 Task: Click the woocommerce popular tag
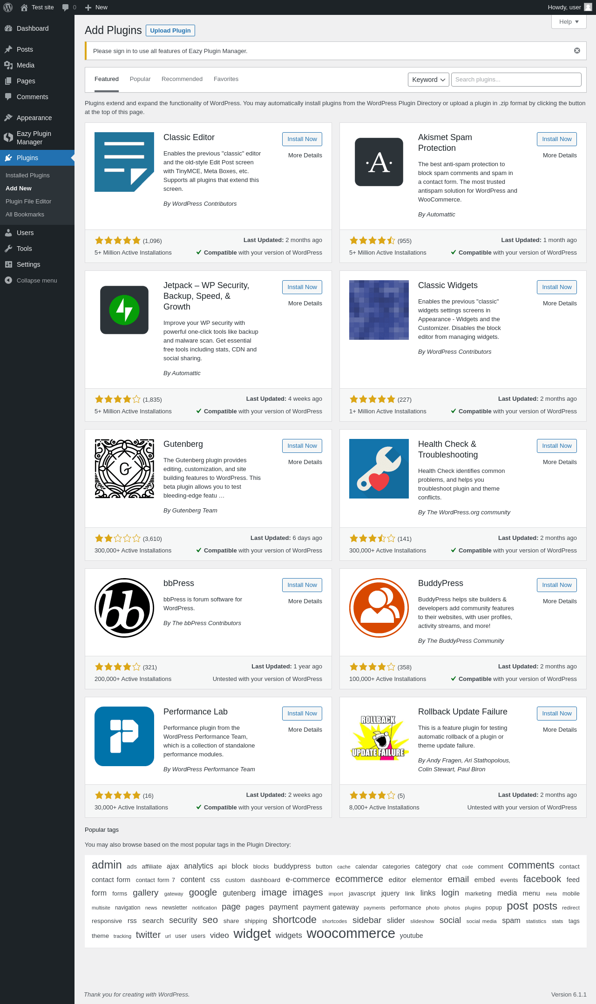pos(351,933)
